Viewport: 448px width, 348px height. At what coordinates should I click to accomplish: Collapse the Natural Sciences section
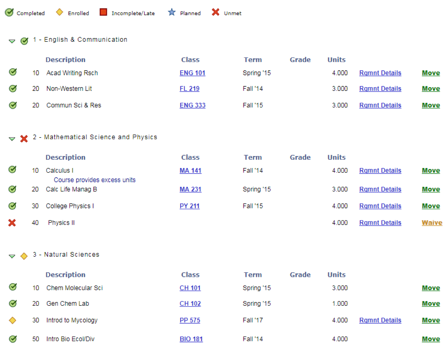[x=12, y=256]
